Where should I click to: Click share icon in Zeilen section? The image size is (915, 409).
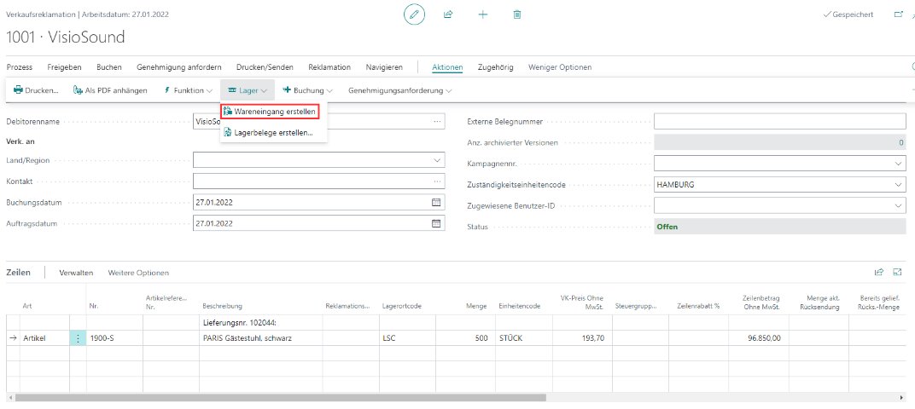click(879, 273)
